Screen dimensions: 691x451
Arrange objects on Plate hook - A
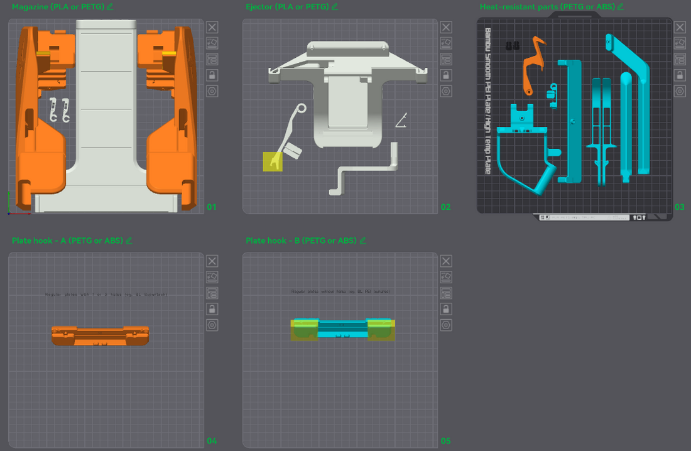click(x=212, y=293)
